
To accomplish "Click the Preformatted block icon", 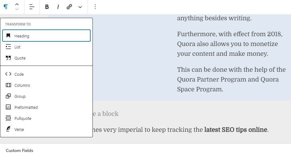I will coord(8,107).
